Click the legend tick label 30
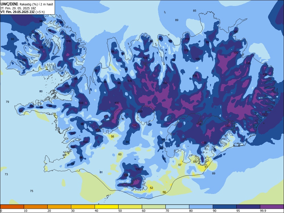Viewport: 284px width, 213px height. [x=73, y=211]
